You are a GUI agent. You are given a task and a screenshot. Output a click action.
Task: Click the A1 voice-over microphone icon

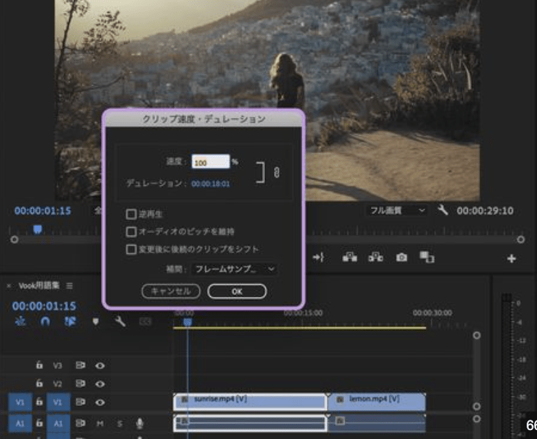(x=139, y=424)
